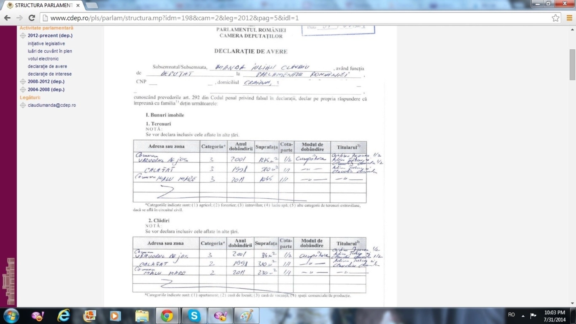576x324 pixels.
Task: Open the Windows Start menu
Action: (x=11, y=316)
